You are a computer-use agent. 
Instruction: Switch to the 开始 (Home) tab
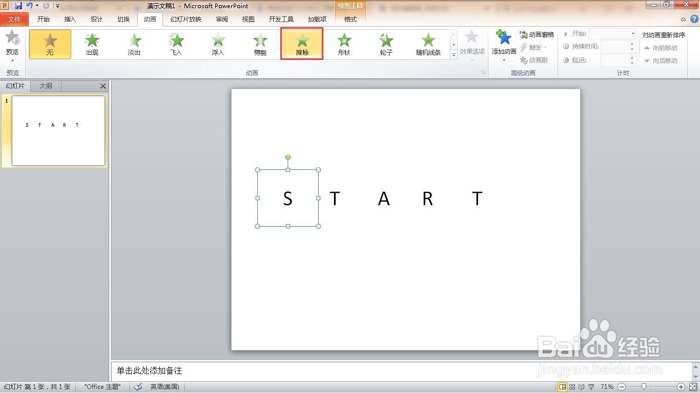(x=44, y=19)
